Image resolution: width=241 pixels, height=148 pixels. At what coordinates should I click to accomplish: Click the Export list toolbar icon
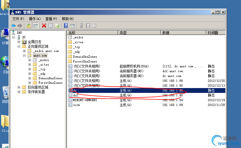click(x=57, y=26)
